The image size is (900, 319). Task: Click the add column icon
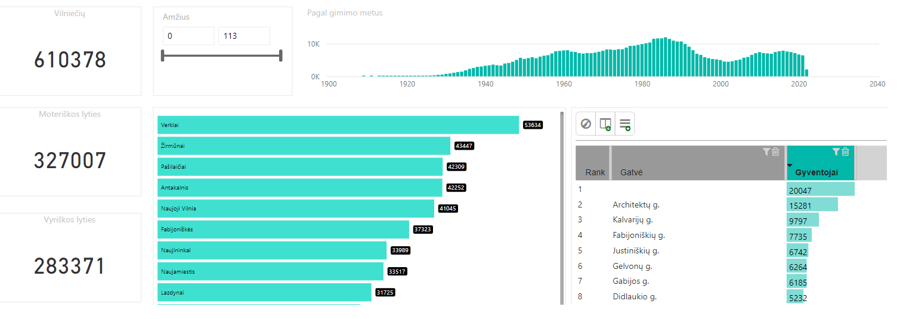coord(605,124)
